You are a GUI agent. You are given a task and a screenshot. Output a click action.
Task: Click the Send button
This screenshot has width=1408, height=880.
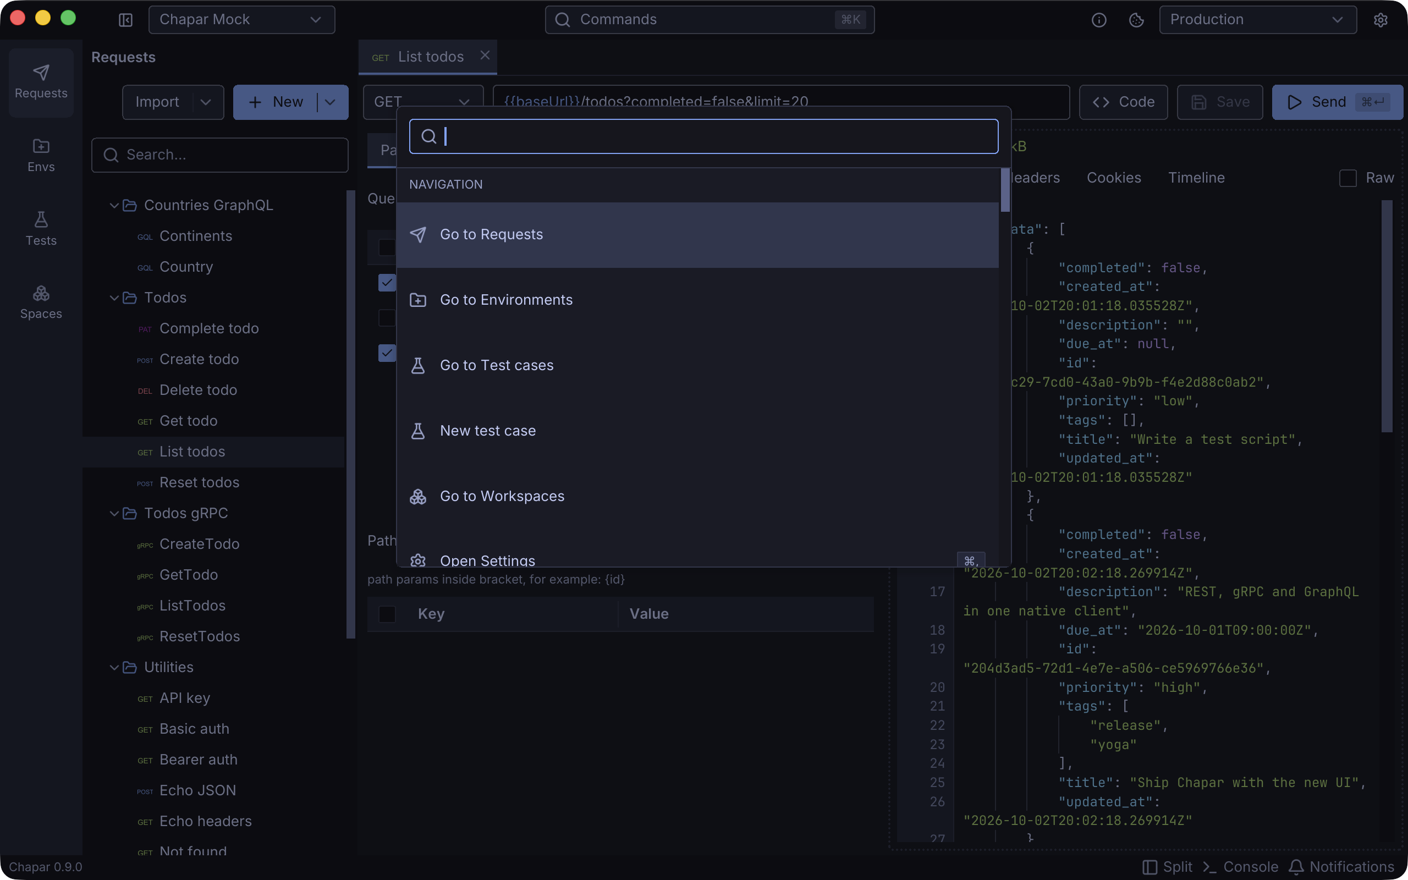(1337, 102)
